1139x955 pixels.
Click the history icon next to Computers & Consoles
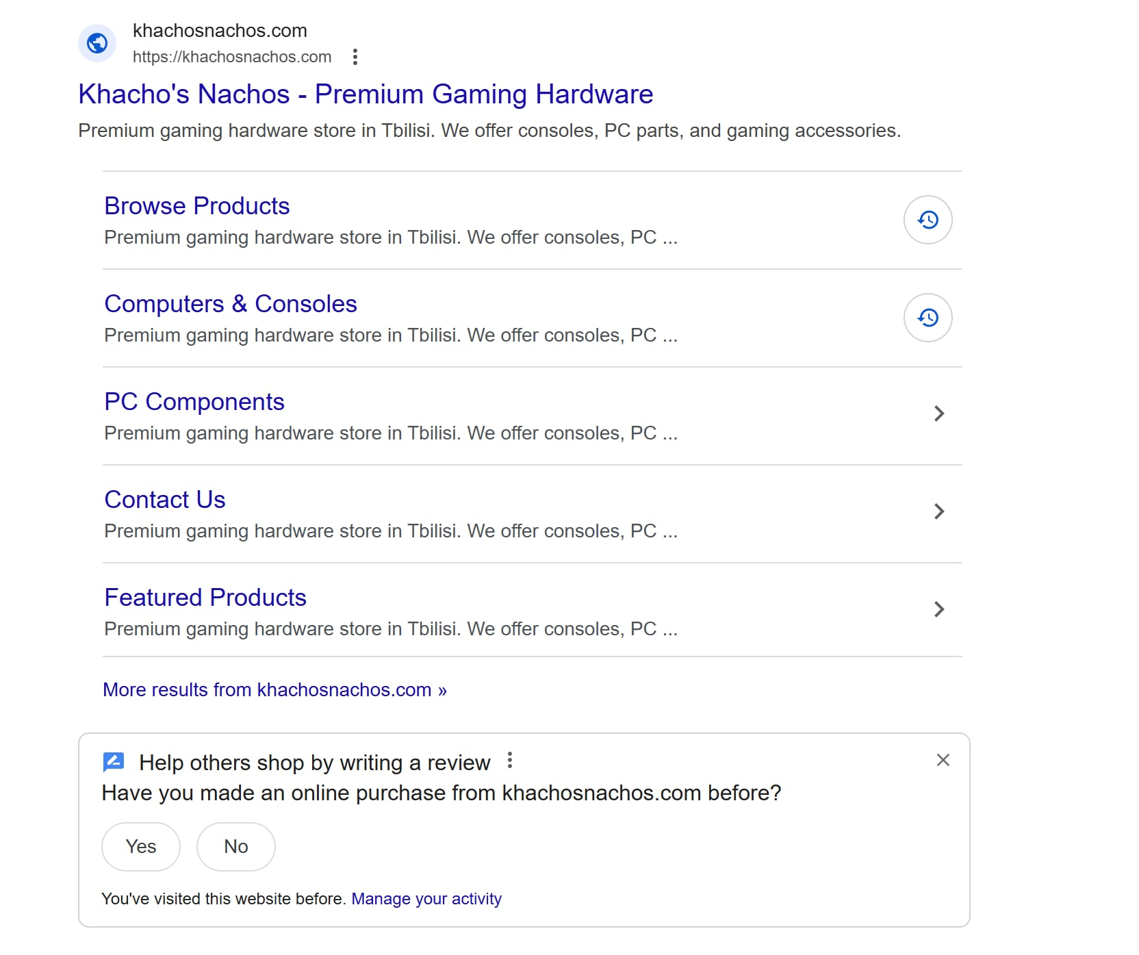[927, 318]
